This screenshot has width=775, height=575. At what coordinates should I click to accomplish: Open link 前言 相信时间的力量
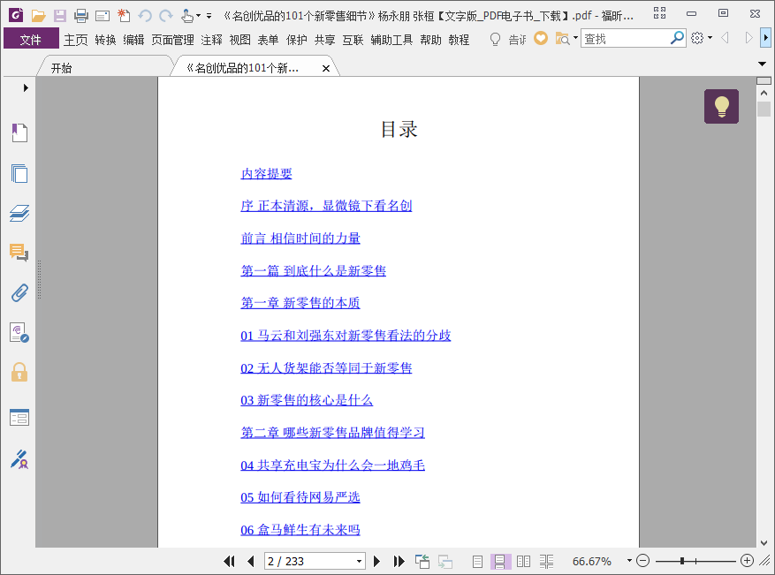click(300, 238)
